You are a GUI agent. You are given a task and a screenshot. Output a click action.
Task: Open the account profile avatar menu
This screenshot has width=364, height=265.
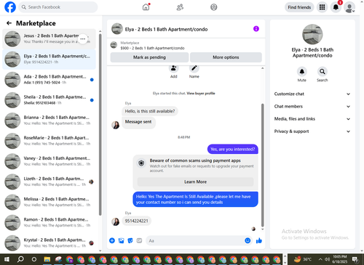point(349,7)
